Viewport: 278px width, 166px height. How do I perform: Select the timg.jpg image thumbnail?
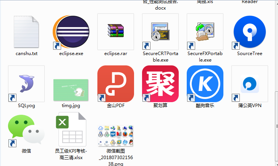[x=71, y=90]
